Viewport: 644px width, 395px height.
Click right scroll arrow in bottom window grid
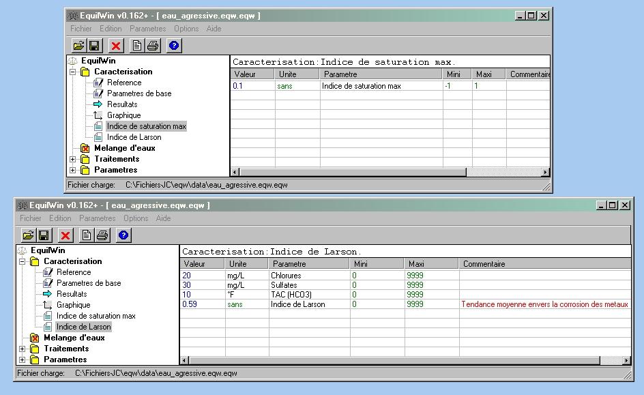coord(626,360)
